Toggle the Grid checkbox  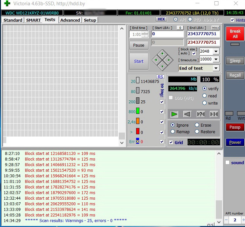click(x=171, y=142)
